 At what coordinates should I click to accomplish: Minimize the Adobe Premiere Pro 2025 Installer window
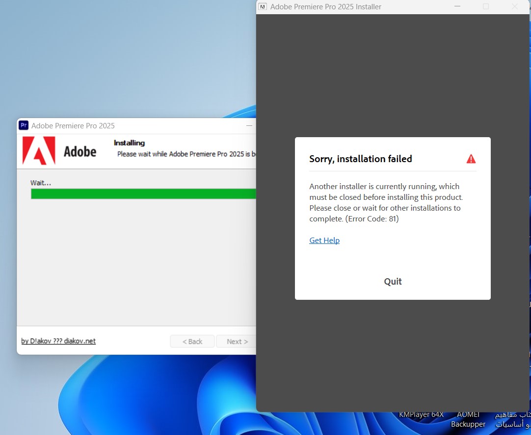tap(457, 7)
